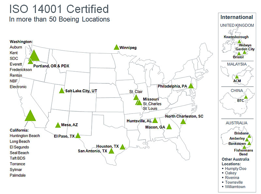Viewport: 261px width, 194px height.
Task: Click the ISO 14001 Certified title
Action: (59, 9)
